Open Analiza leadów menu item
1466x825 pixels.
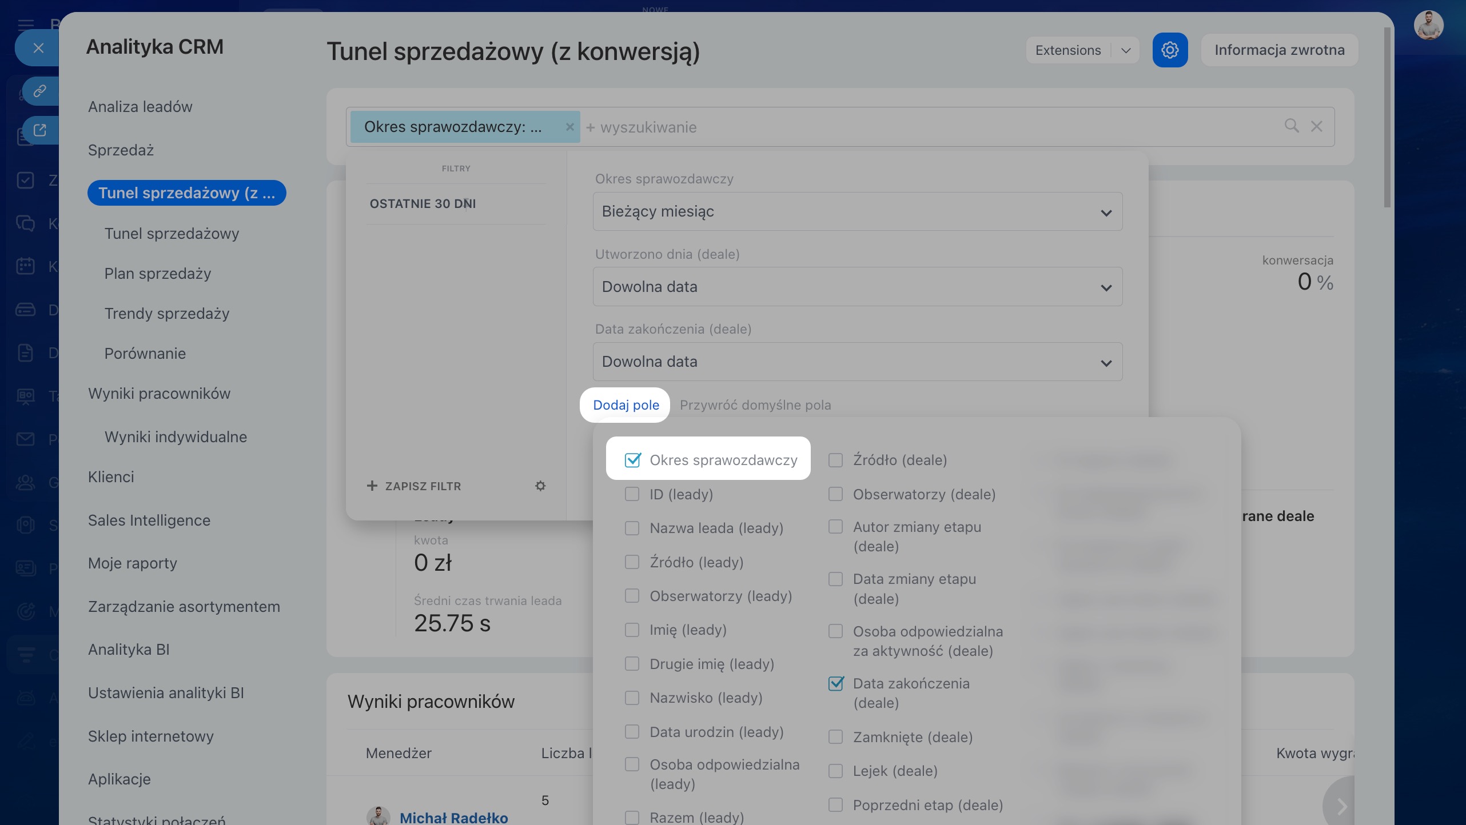[x=140, y=107]
